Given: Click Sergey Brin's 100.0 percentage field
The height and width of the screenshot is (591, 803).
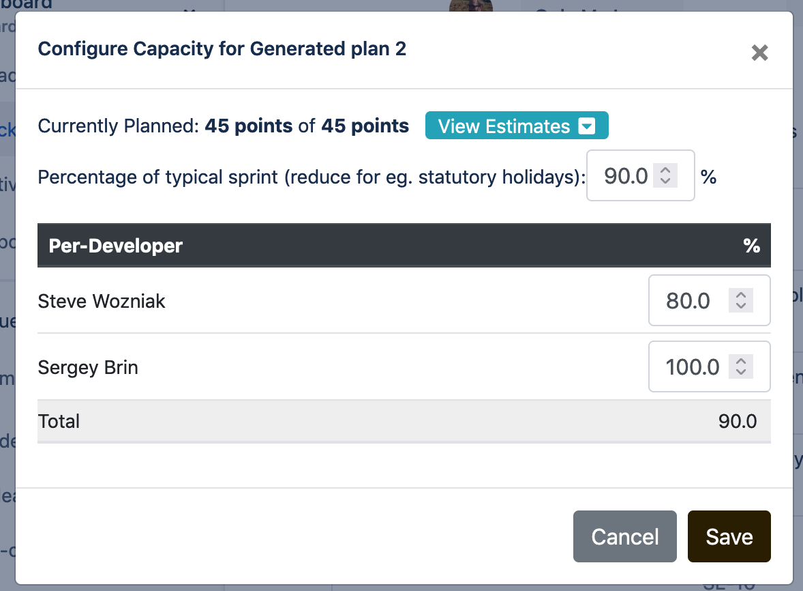Looking at the screenshot, I should click(x=691, y=367).
